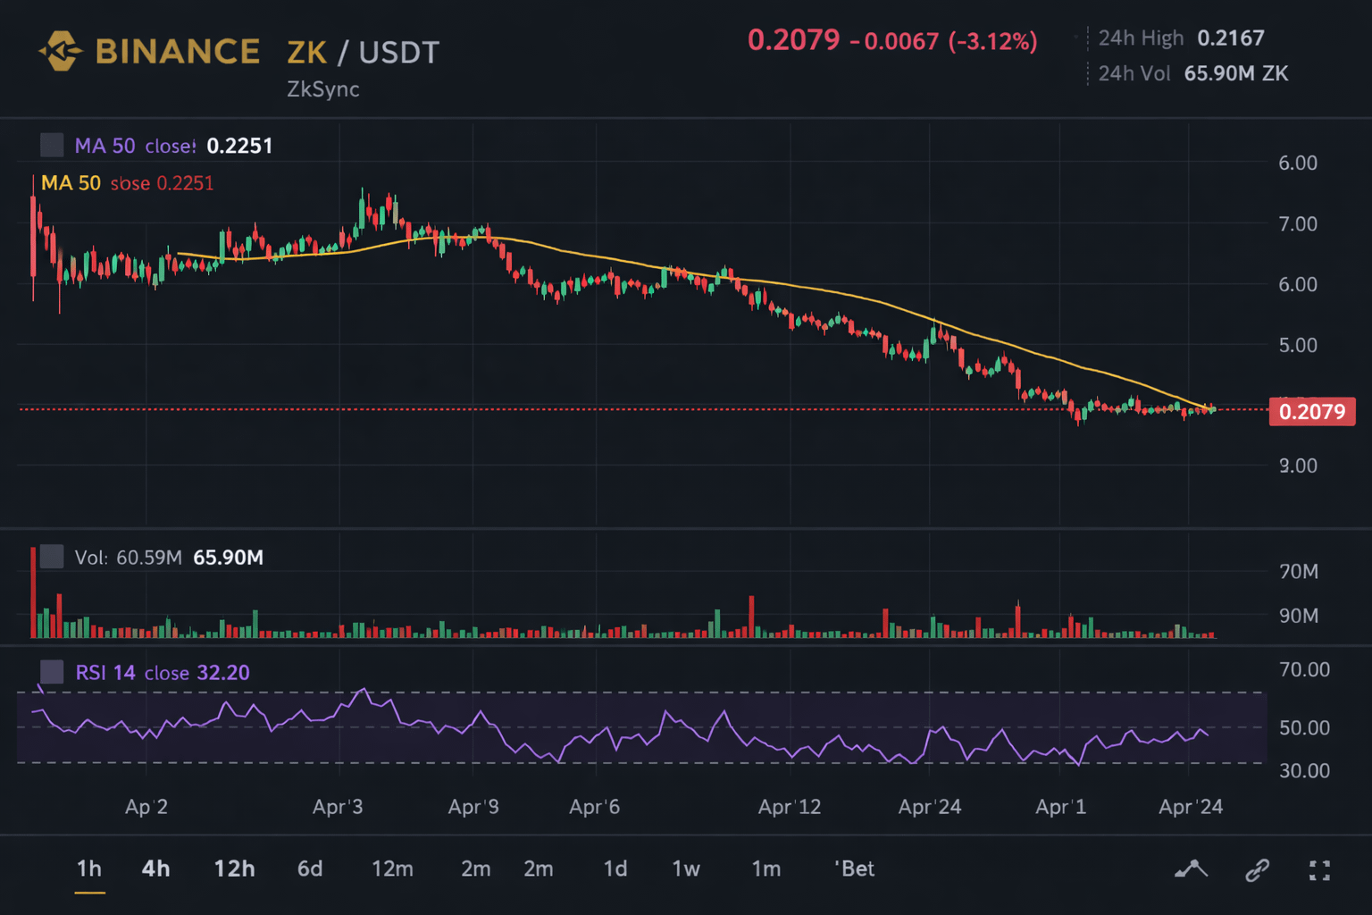Click the RSI 14 close 32.20 label

pos(163,673)
